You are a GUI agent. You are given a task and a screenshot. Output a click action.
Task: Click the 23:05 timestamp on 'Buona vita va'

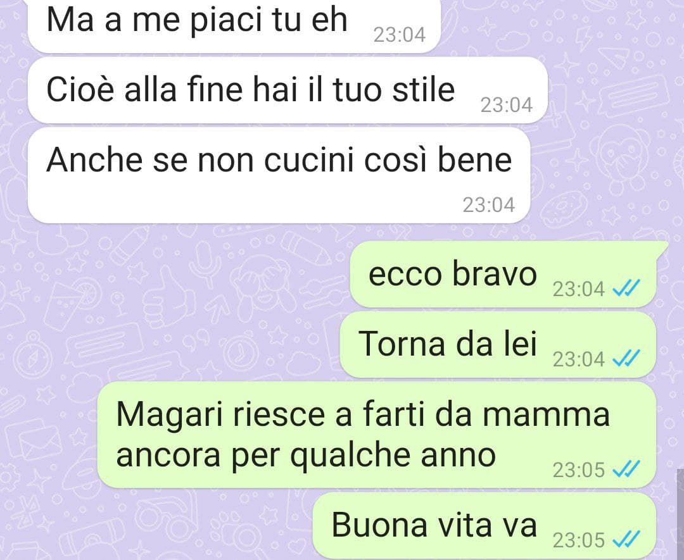point(579,540)
